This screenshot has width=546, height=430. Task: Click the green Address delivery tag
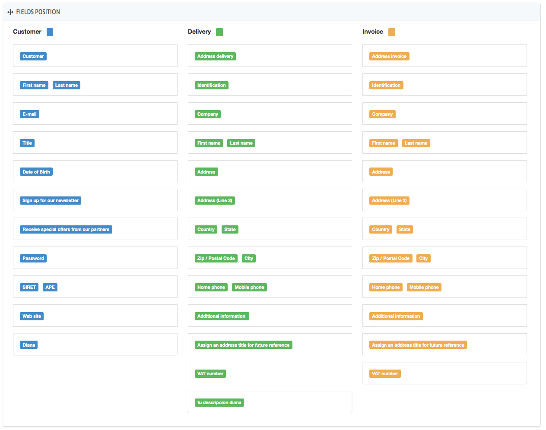[215, 57]
